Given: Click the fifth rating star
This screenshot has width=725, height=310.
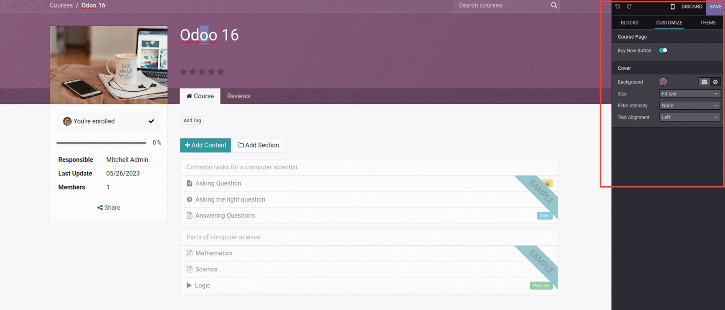Looking at the screenshot, I should tap(220, 72).
